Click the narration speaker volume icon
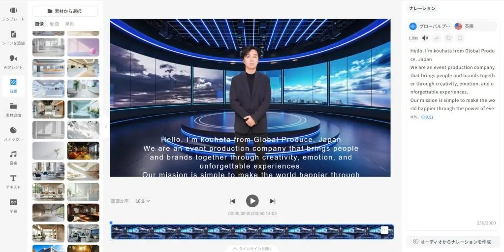This screenshot has width=504, height=252. pyautogui.click(x=425, y=38)
